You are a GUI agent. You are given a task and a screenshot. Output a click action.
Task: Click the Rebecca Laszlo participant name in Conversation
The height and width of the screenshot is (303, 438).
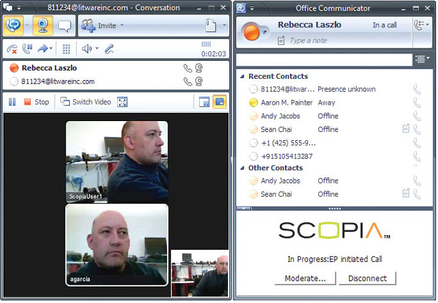49,68
